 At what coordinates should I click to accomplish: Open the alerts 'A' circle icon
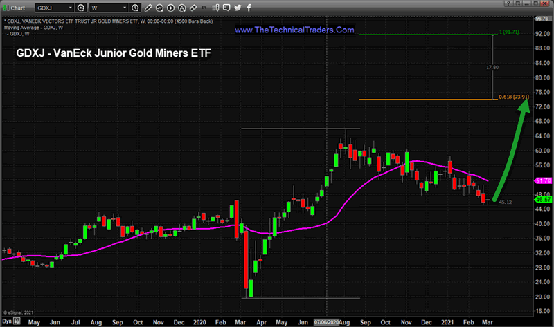181,8
